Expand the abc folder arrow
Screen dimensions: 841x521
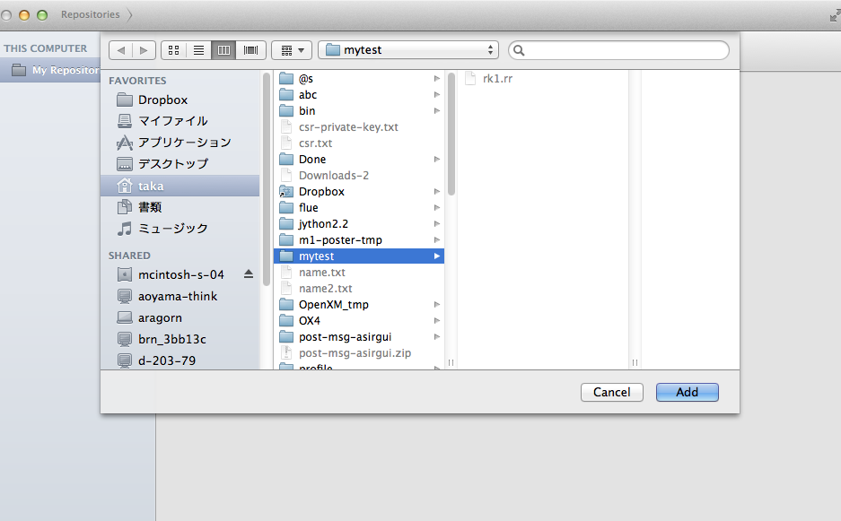click(x=437, y=95)
